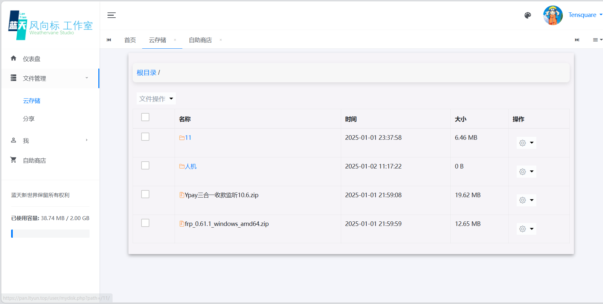
Task: Click the Ypay三合一收款监听10.6.zip file name
Action: 222,195
